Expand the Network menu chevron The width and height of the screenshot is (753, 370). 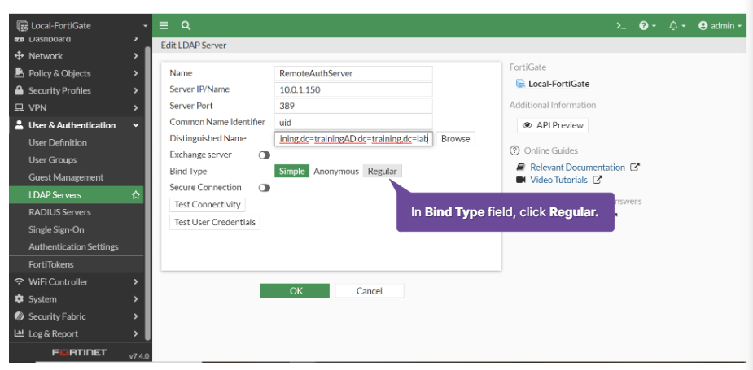click(136, 55)
